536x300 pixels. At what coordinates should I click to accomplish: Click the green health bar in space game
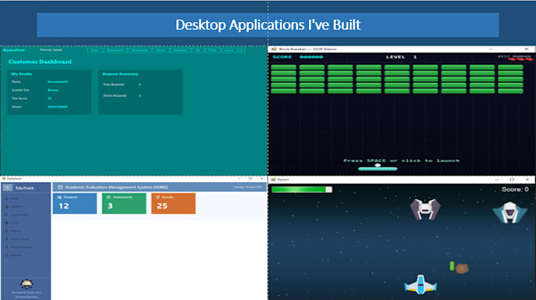tap(301, 190)
